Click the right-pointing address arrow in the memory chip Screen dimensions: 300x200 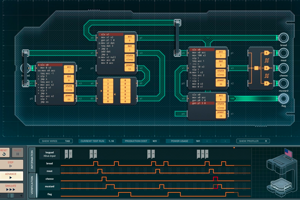[x=101, y=91]
